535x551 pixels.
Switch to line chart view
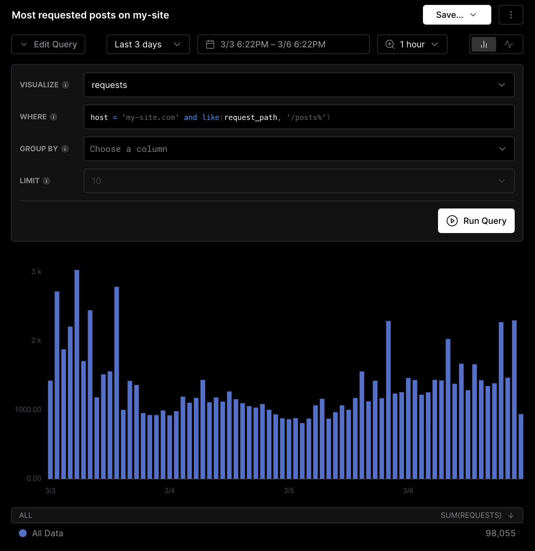(x=509, y=44)
